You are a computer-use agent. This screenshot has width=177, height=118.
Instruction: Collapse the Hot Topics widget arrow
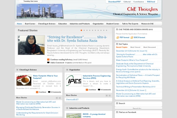pos(117,44)
